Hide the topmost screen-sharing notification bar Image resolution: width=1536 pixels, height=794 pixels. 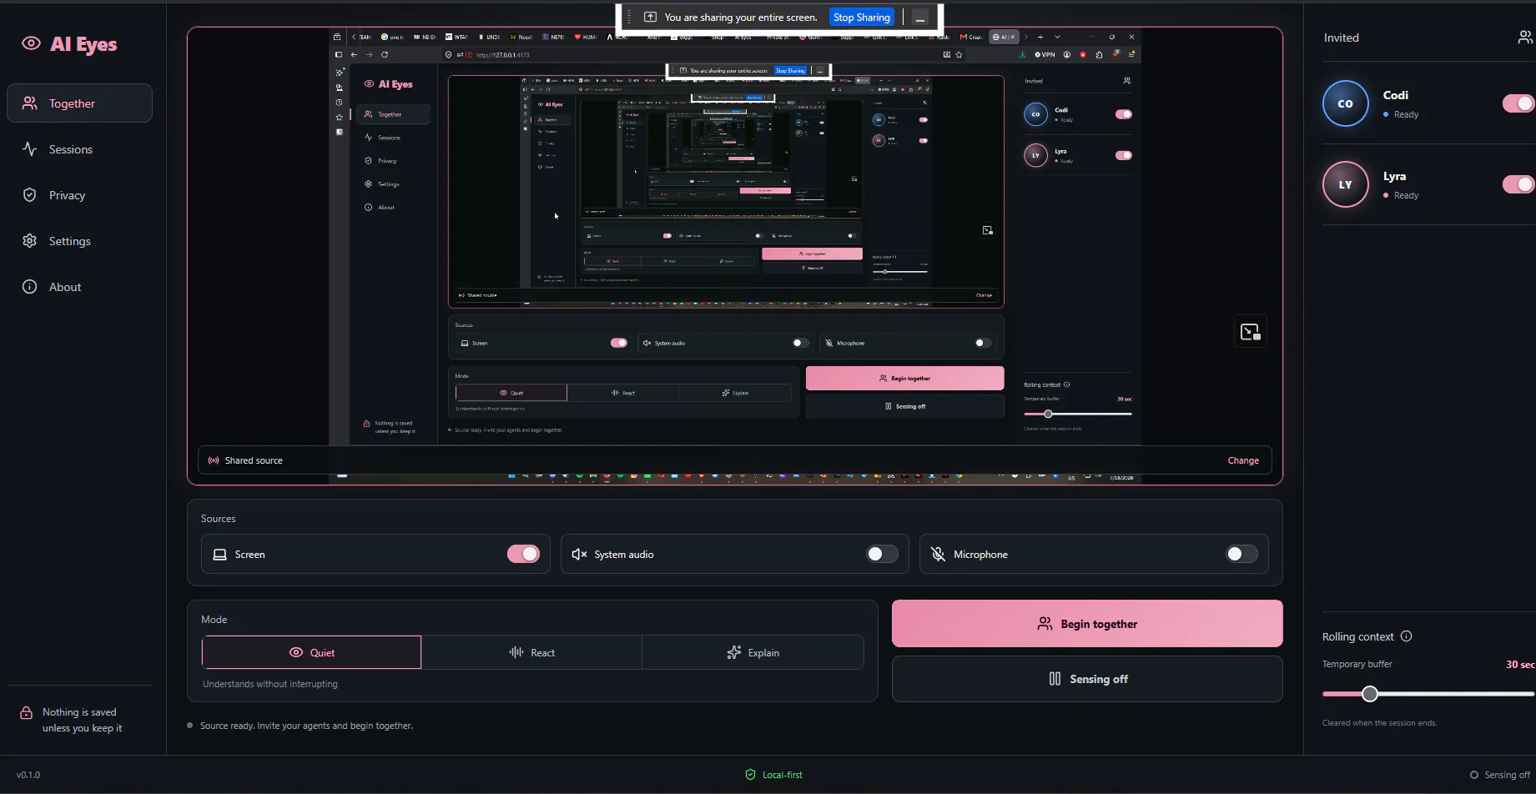920,18
